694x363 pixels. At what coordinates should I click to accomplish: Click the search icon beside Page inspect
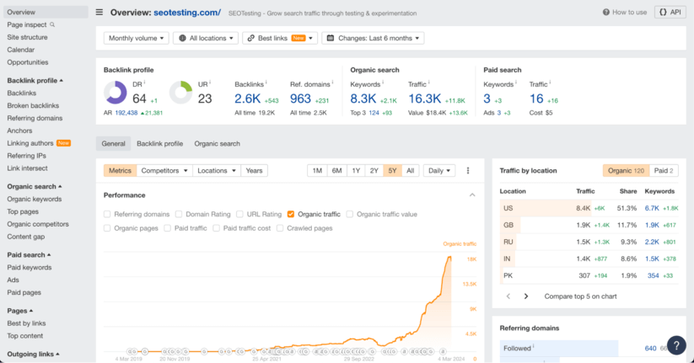coord(52,25)
